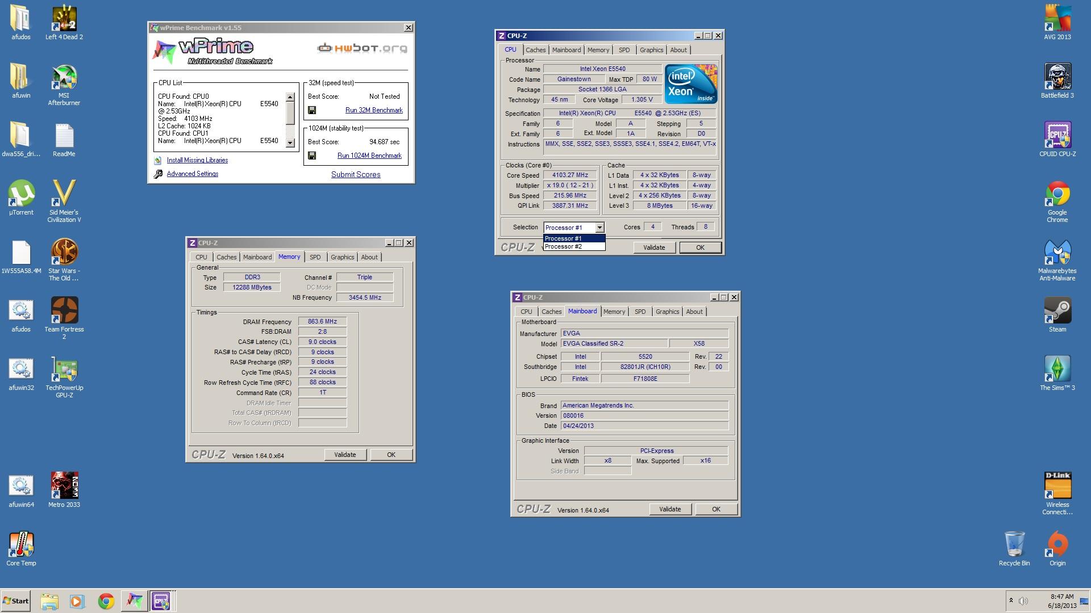Open the Recycle Bin
The image size is (1091, 613).
point(1014,548)
